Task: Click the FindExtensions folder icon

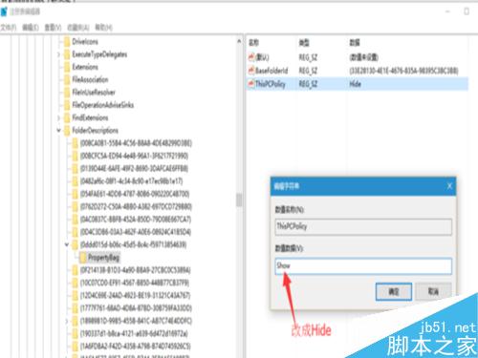Action: pyautogui.click(x=67, y=117)
